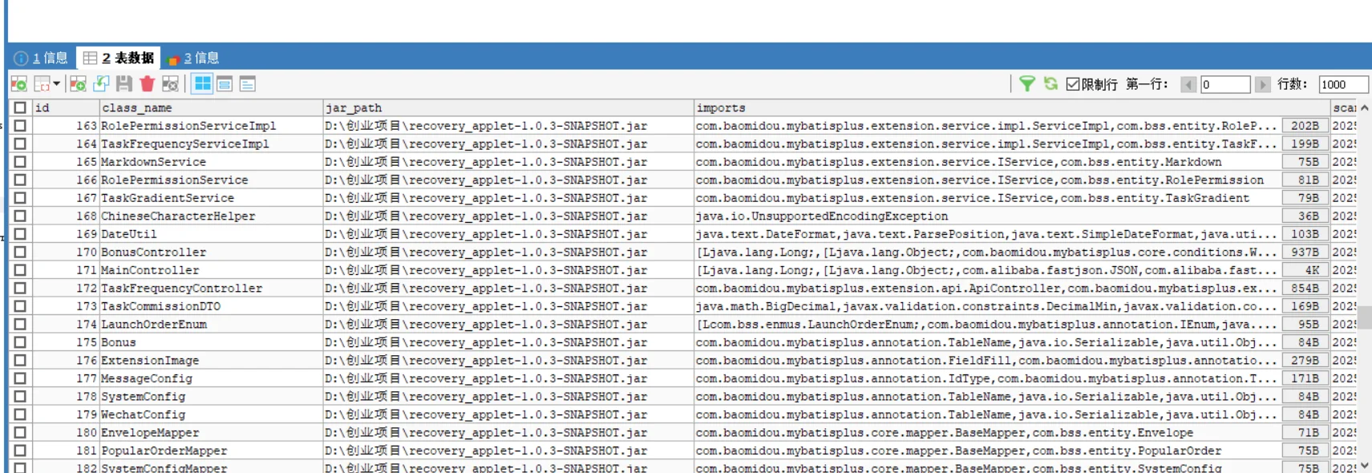The image size is (1372, 473).
Task: Toggle the 限制行 limit rows checkbox
Action: [x=1073, y=84]
